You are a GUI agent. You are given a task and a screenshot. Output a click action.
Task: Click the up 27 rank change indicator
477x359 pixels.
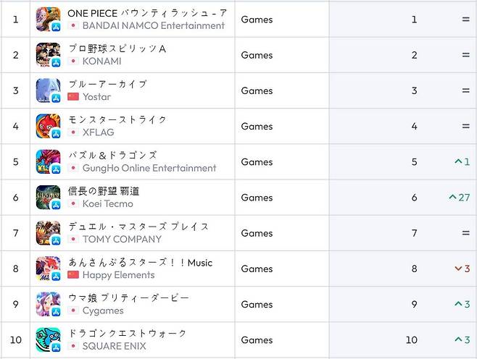(459, 198)
